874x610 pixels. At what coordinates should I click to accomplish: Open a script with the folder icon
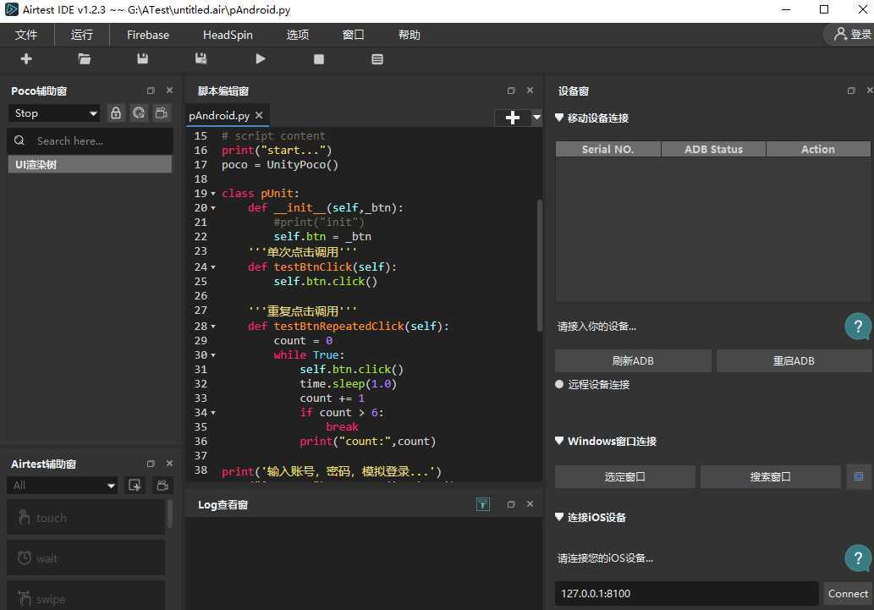tap(84, 58)
